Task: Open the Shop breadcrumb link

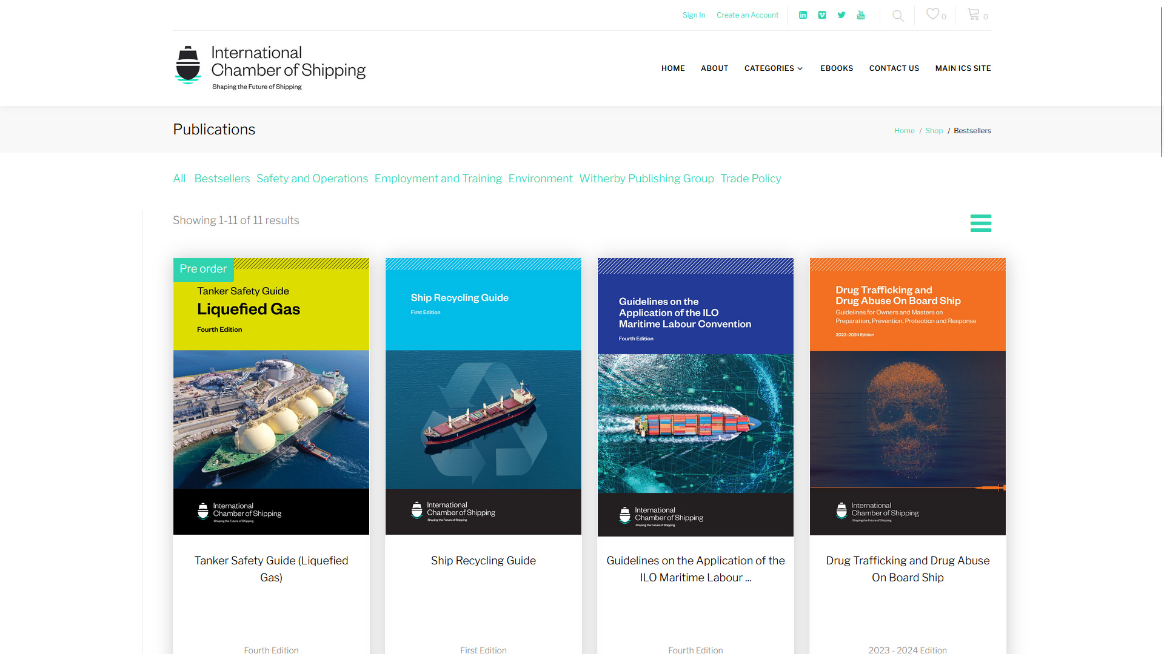Action: (934, 131)
